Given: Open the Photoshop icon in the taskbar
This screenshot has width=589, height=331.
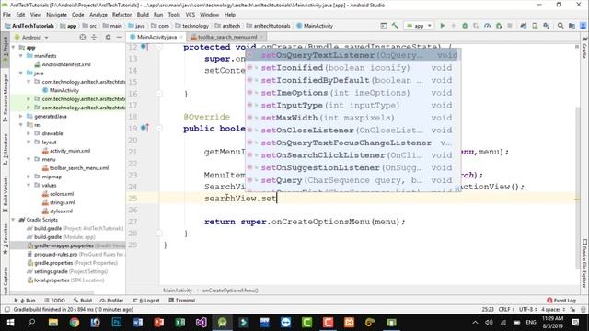Looking at the screenshot, I should (117, 323).
